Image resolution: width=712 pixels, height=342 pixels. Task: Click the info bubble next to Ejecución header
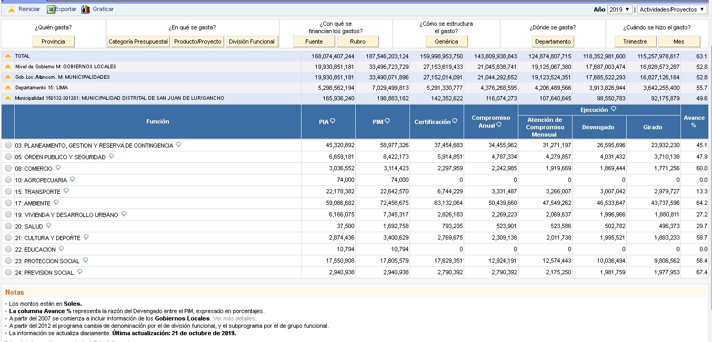(614, 109)
